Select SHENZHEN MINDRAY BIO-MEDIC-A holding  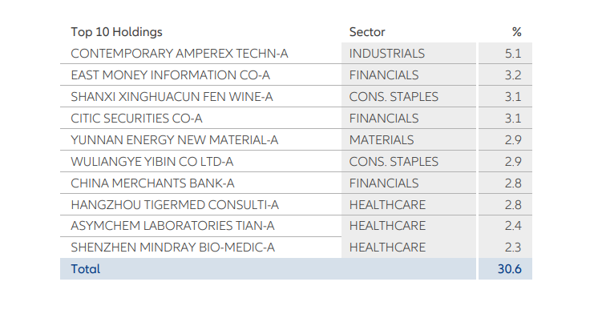pyautogui.click(x=173, y=247)
